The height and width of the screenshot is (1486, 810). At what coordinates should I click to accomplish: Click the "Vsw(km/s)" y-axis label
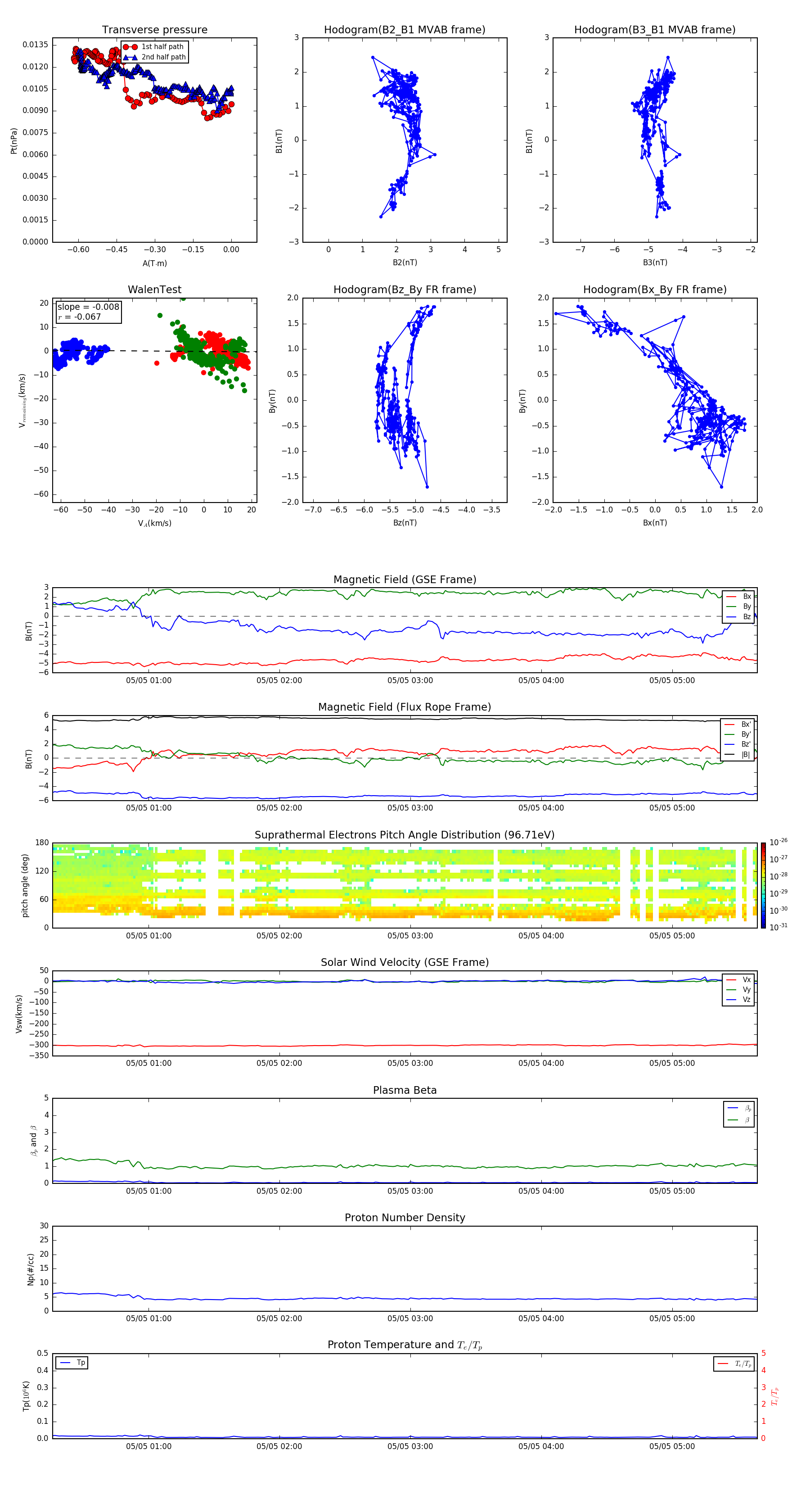18,1014
